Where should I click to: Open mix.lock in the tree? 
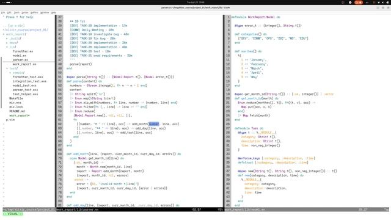pos(16,107)
